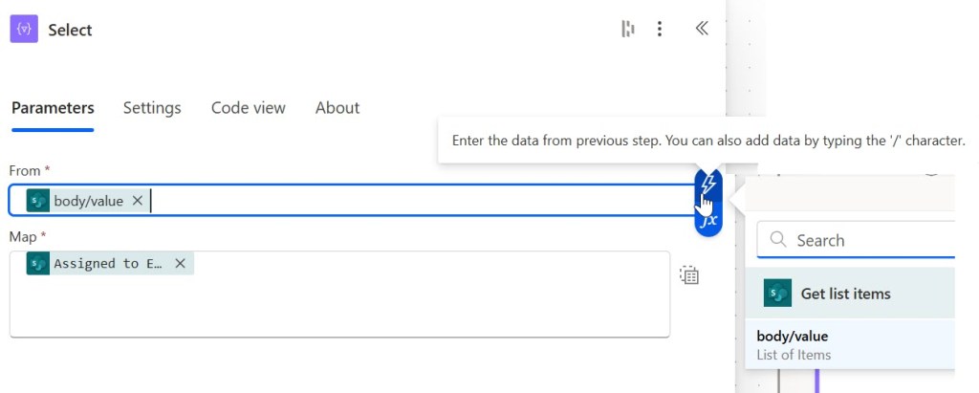Switch to the Parameters tab
979x393 pixels.
pos(53,108)
